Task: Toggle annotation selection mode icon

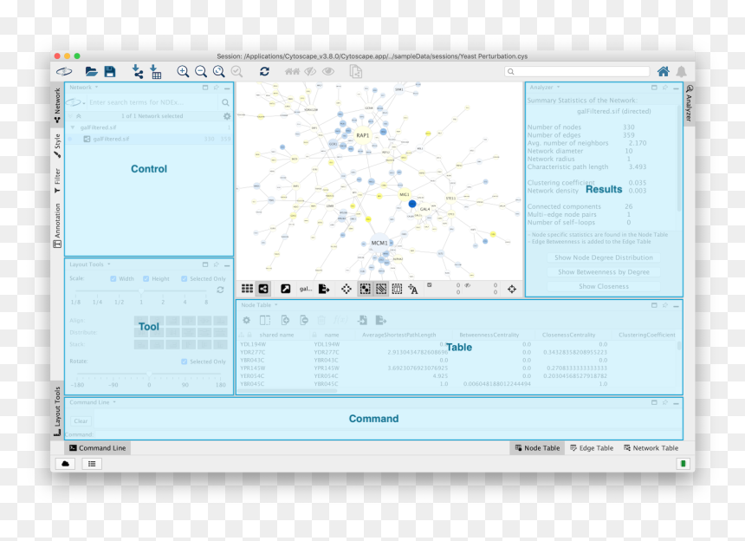Action: tap(398, 289)
